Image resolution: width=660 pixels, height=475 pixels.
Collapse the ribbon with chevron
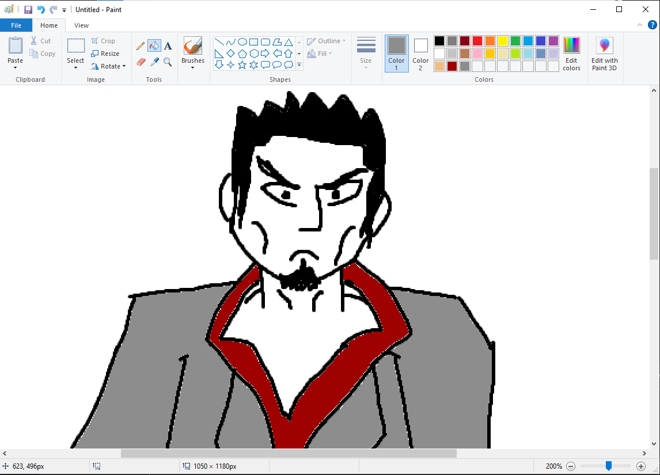(640, 25)
